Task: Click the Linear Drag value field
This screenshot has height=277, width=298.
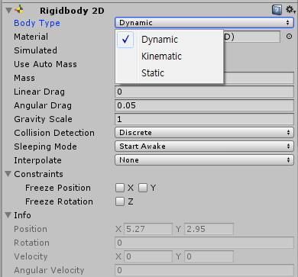Action: coord(204,92)
